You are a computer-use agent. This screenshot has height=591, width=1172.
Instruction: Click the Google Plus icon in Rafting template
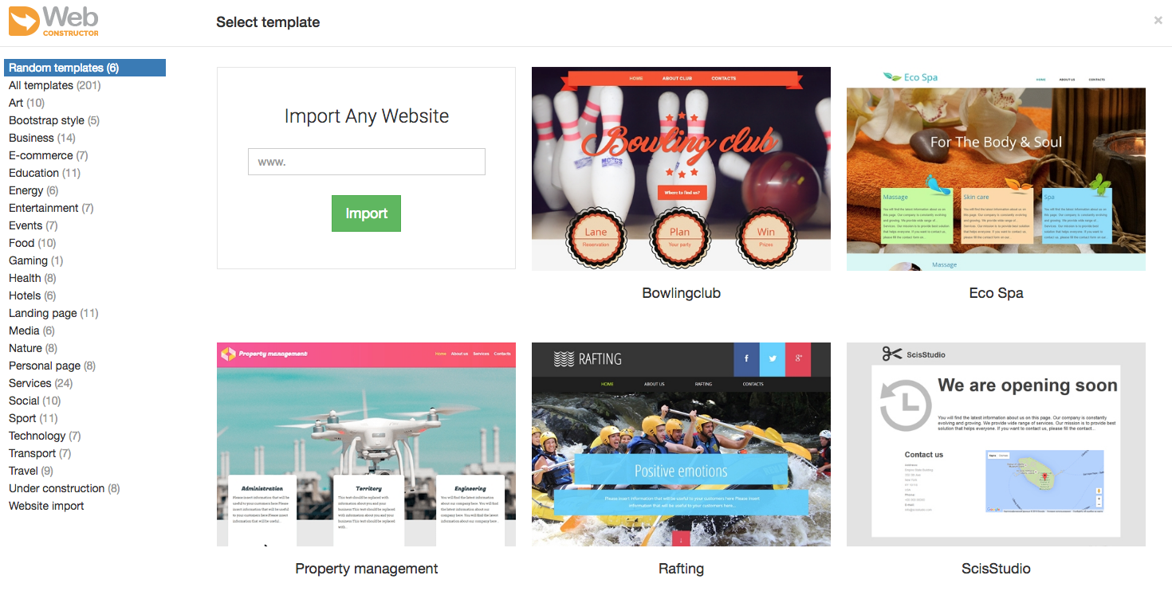coord(798,359)
